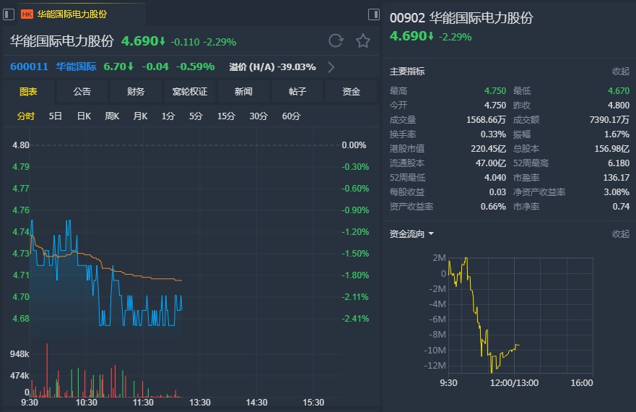Select the 图表 tab
This screenshot has width=636, height=412.
click(28, 91)
